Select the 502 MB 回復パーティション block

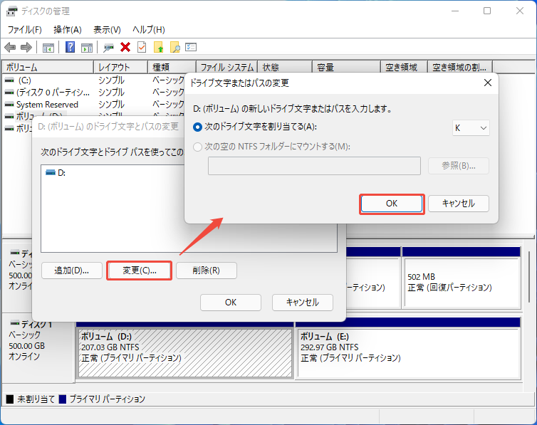pos(462,282)
